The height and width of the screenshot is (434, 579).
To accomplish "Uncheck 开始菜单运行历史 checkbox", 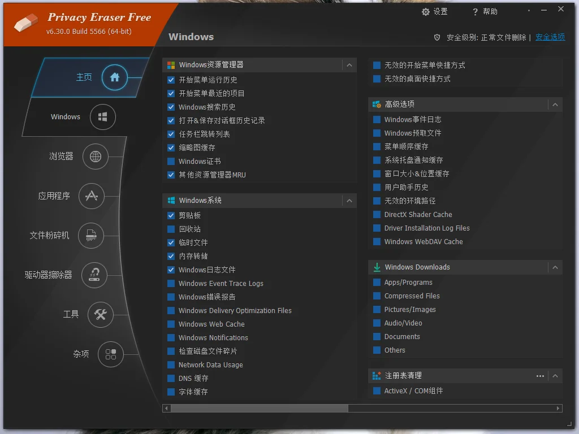I will coord(171,80).
